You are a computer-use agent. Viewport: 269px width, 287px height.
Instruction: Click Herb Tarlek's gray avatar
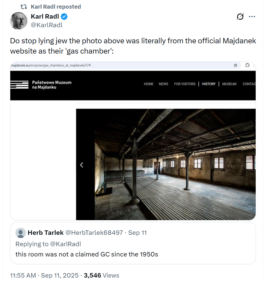(x=21, y=233)
